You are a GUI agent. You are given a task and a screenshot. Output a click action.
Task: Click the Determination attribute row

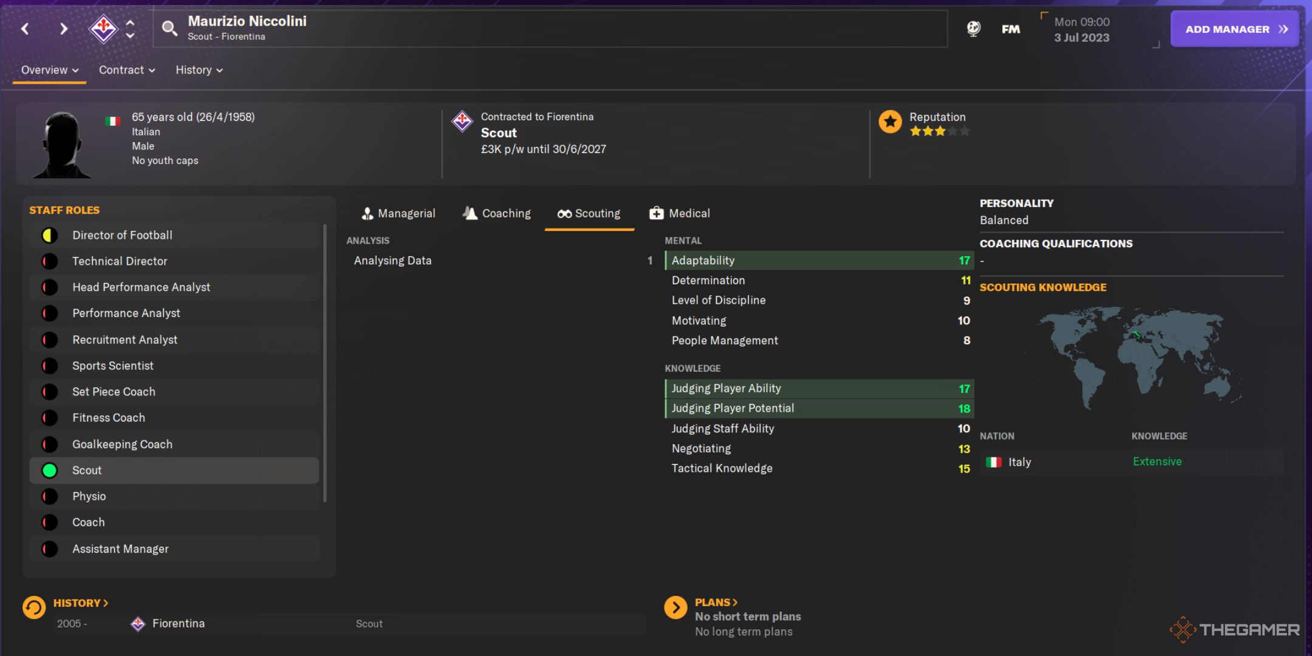[x=819, y=281]
